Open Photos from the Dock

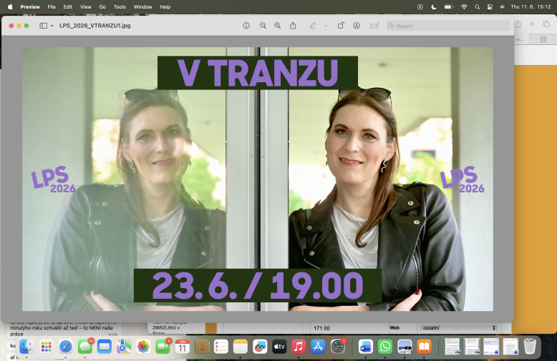click(x=143, y=347)
